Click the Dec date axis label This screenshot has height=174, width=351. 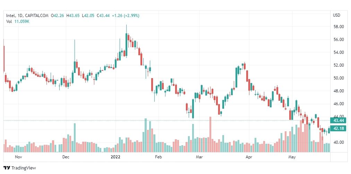(x=66, y=157)
